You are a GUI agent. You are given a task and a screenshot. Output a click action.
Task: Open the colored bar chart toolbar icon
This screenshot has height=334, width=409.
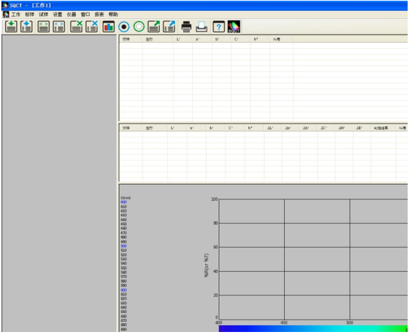pos(109,26)
